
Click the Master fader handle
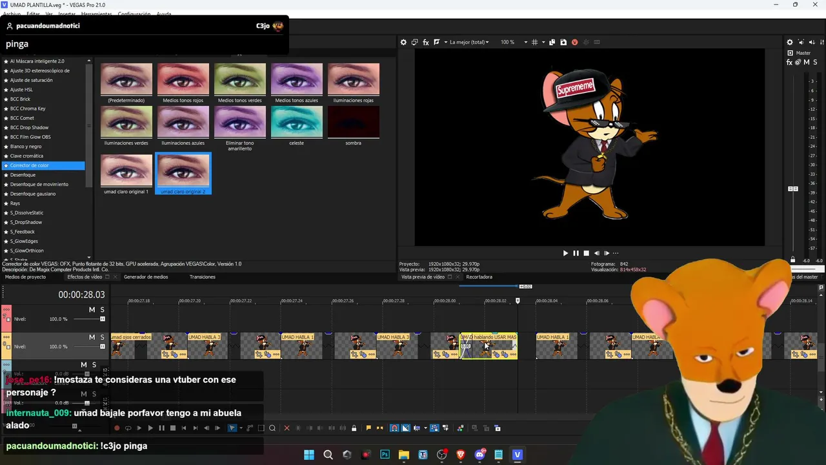coord(793,189)
